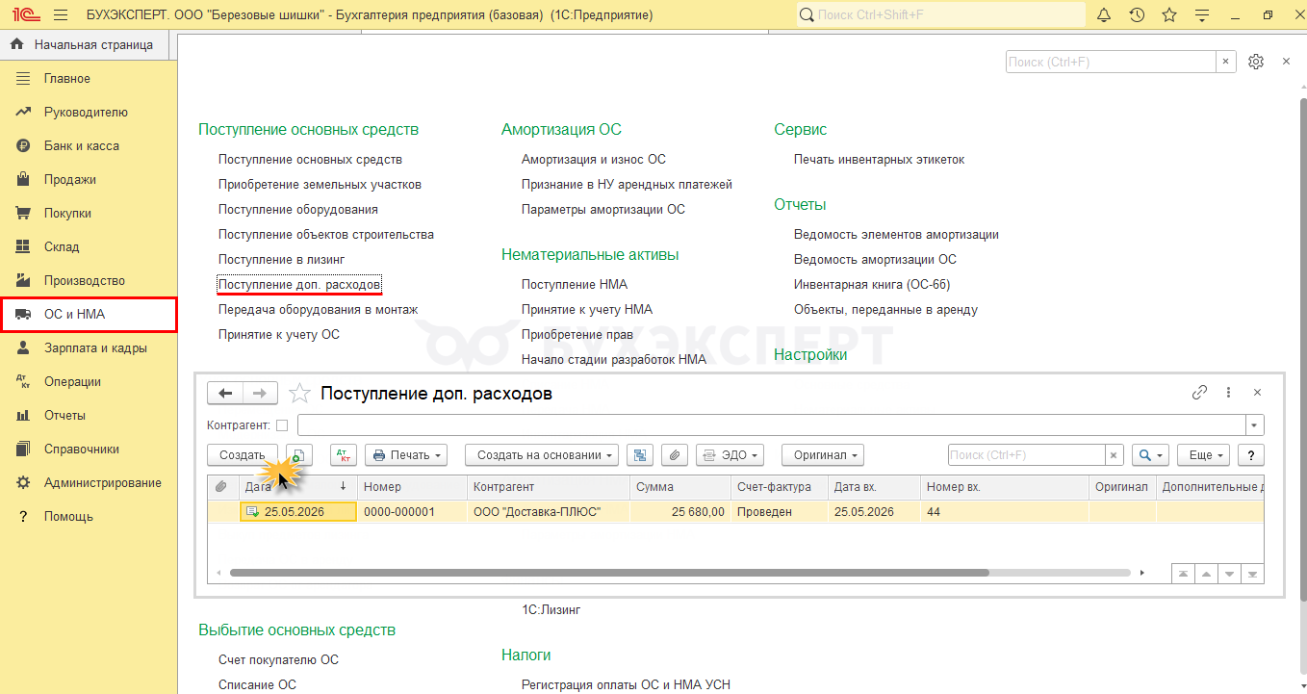Image resolution: width=1307 pixels, height=694 pixels.
Task: Open favorites star in the title bar
Action: [x=1169, y=15]
